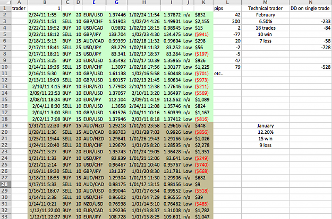Viewport: 332px width, 219px height.
Task: Select the '10 win' cell
Action: (265, 34)
